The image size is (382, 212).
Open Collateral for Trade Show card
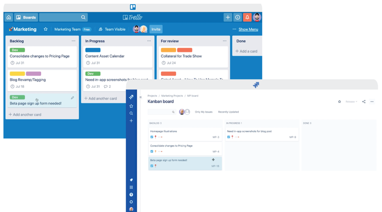point(193,57)
